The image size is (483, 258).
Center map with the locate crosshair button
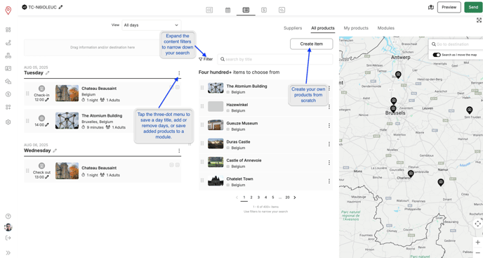(478, 224)
